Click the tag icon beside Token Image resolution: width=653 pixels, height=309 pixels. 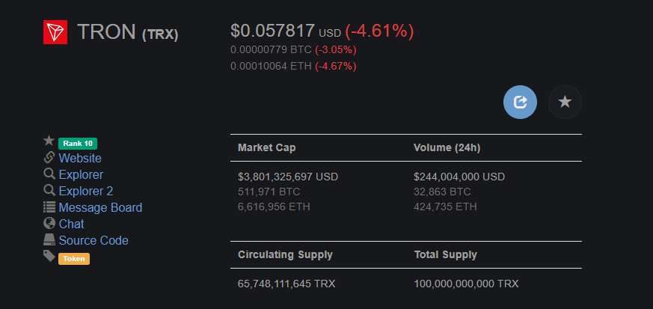coord(49,256)
